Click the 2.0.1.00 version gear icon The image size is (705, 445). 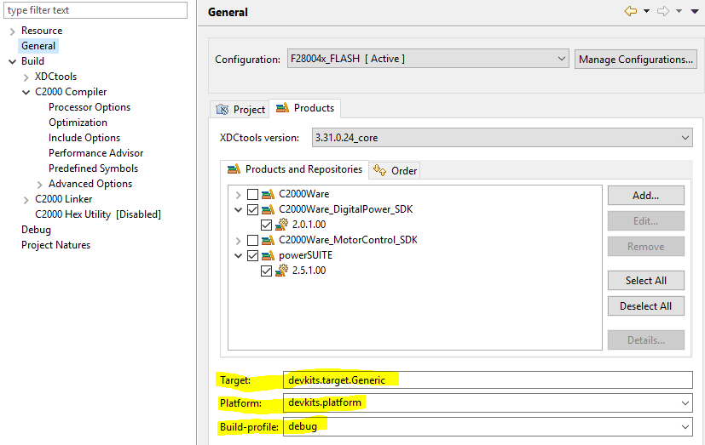tap(281, 225)
